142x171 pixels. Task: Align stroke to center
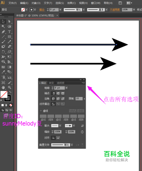coord(53,104)
